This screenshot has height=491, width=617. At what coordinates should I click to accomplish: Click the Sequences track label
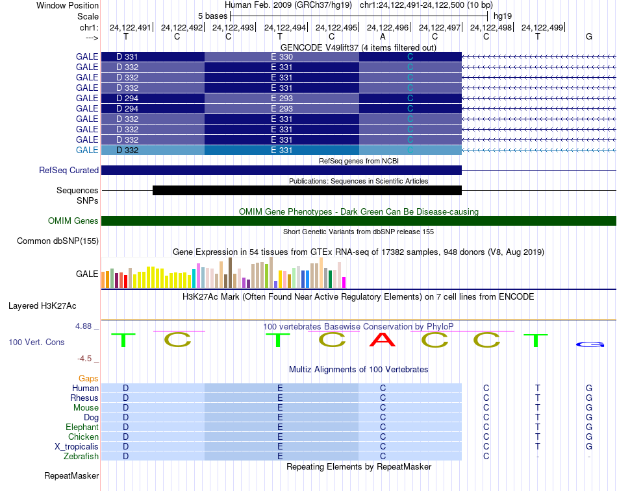77,190
